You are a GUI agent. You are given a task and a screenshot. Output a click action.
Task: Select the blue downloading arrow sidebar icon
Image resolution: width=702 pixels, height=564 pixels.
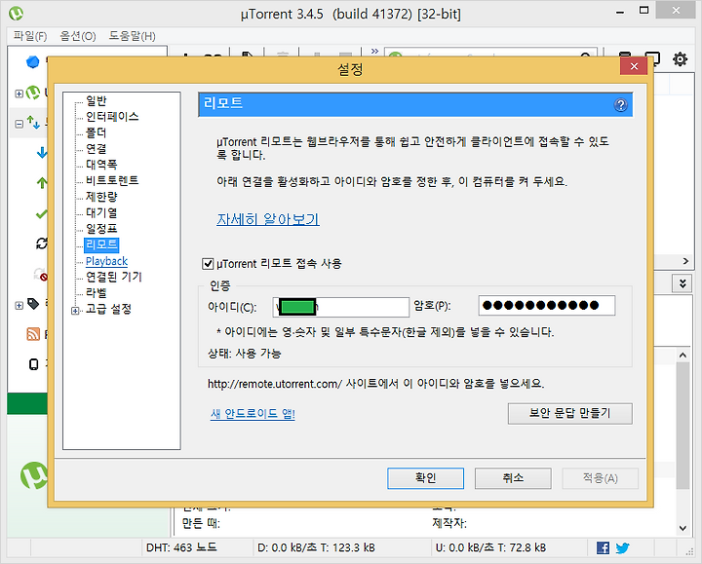[42, 153]
